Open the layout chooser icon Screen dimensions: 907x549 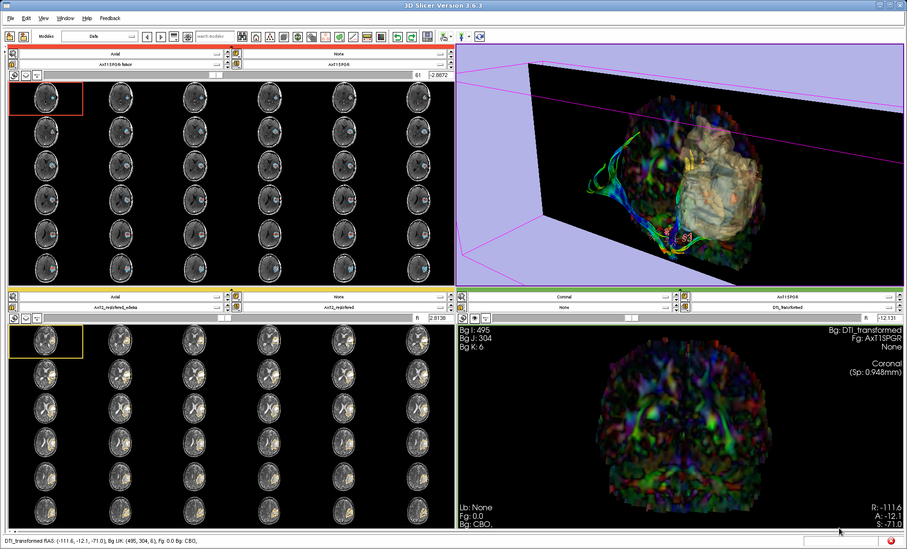click(x=428, y=37)
